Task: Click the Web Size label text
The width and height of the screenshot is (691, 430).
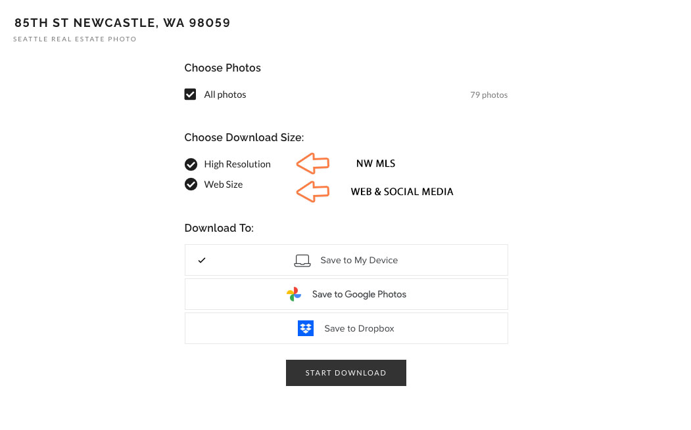Action: [224, 184]
